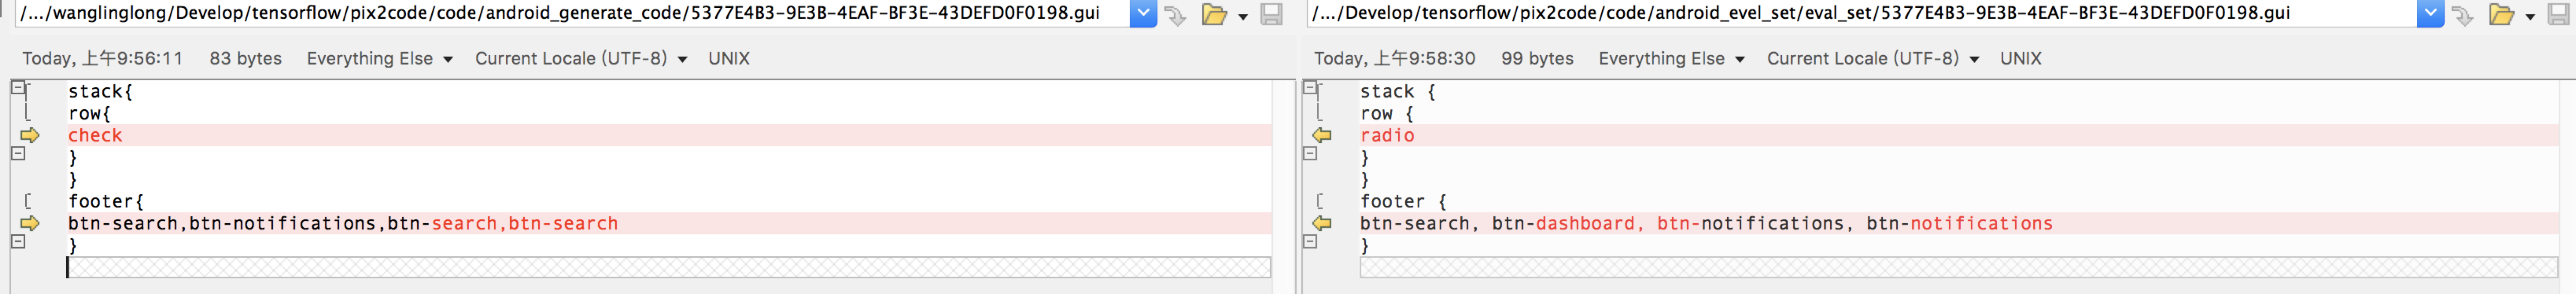Click right pane browse-for-file folder icon
Viewport: 2576px width, 294px height.
pos(2501,15)
